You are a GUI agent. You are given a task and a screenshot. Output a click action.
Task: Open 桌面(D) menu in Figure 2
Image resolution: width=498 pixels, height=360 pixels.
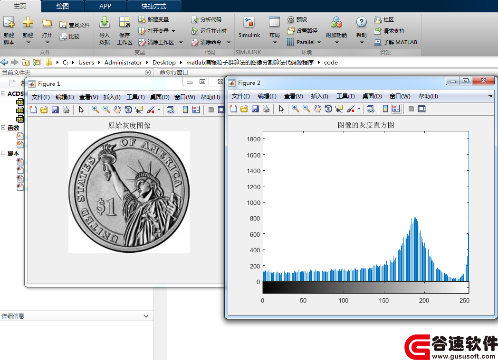point(372,96)
